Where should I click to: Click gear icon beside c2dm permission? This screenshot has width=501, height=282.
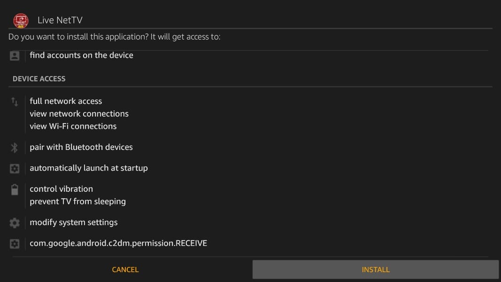tap(15, 243)
